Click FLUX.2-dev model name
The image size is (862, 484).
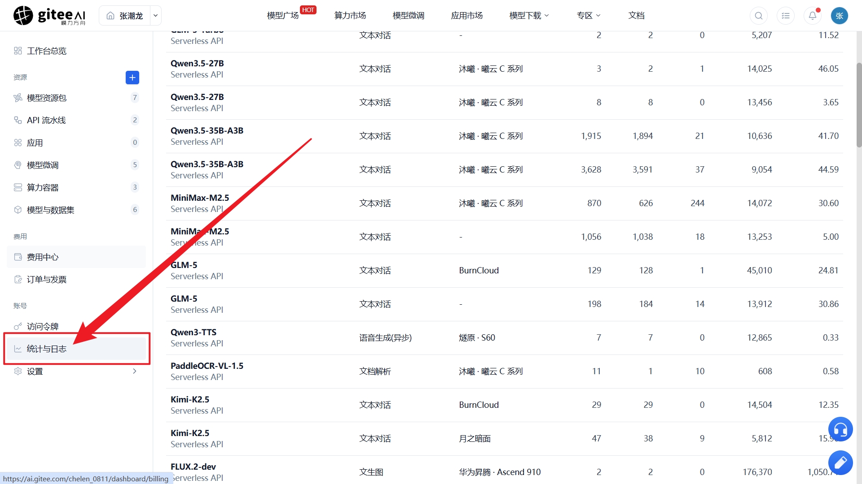[193, 467]
